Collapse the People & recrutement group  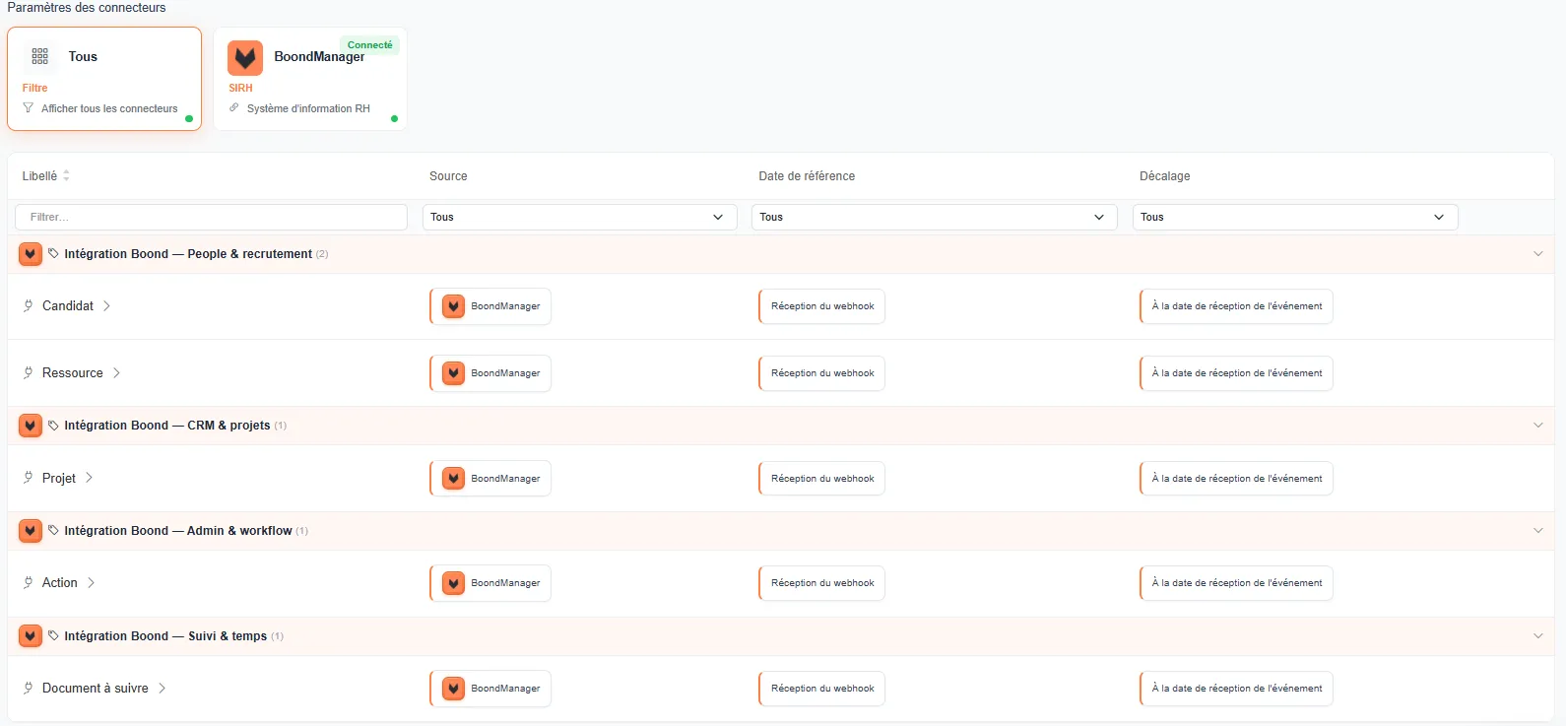[1538, 254]
